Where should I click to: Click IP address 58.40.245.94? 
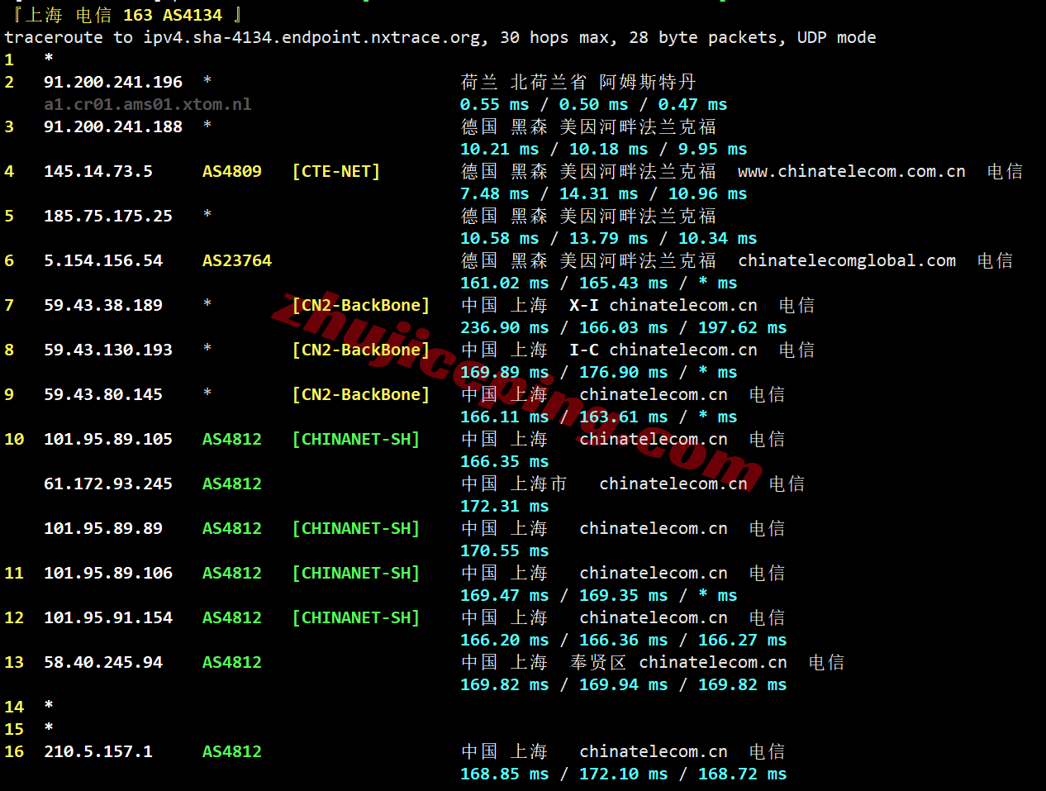(103, 662)
